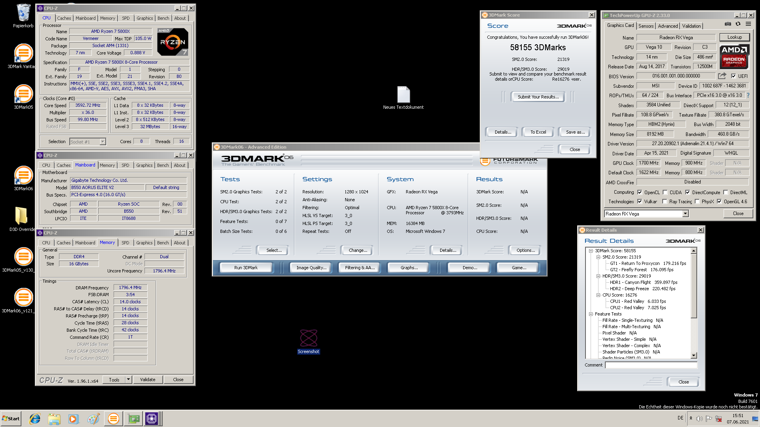Collapse the 3DMark Score: 58155 tree node
The height and width of the screenshot is (427, 760).
(x=591, y=251)
